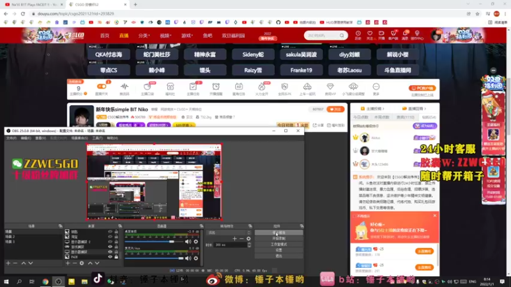The height and width of the screenshot is (287, 511).
Task: Open the sakula吴润波 streamer button
Action: click(x=301, y=54)
